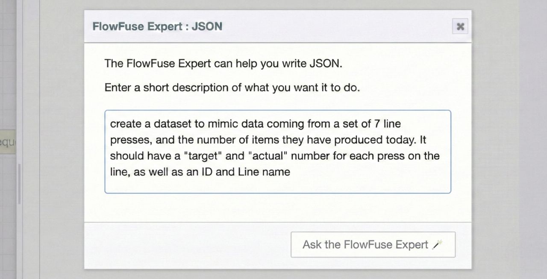
Task: Click inside the description text area
Action: point(278,183)
